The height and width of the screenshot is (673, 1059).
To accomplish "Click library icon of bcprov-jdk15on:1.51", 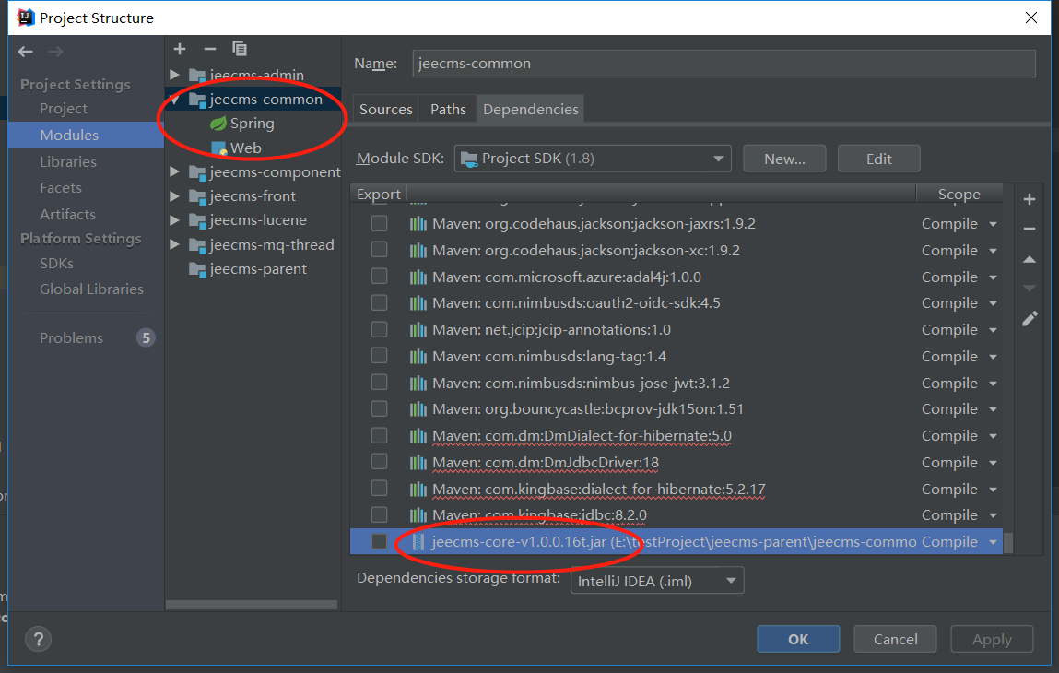I will tap(418, 409).
